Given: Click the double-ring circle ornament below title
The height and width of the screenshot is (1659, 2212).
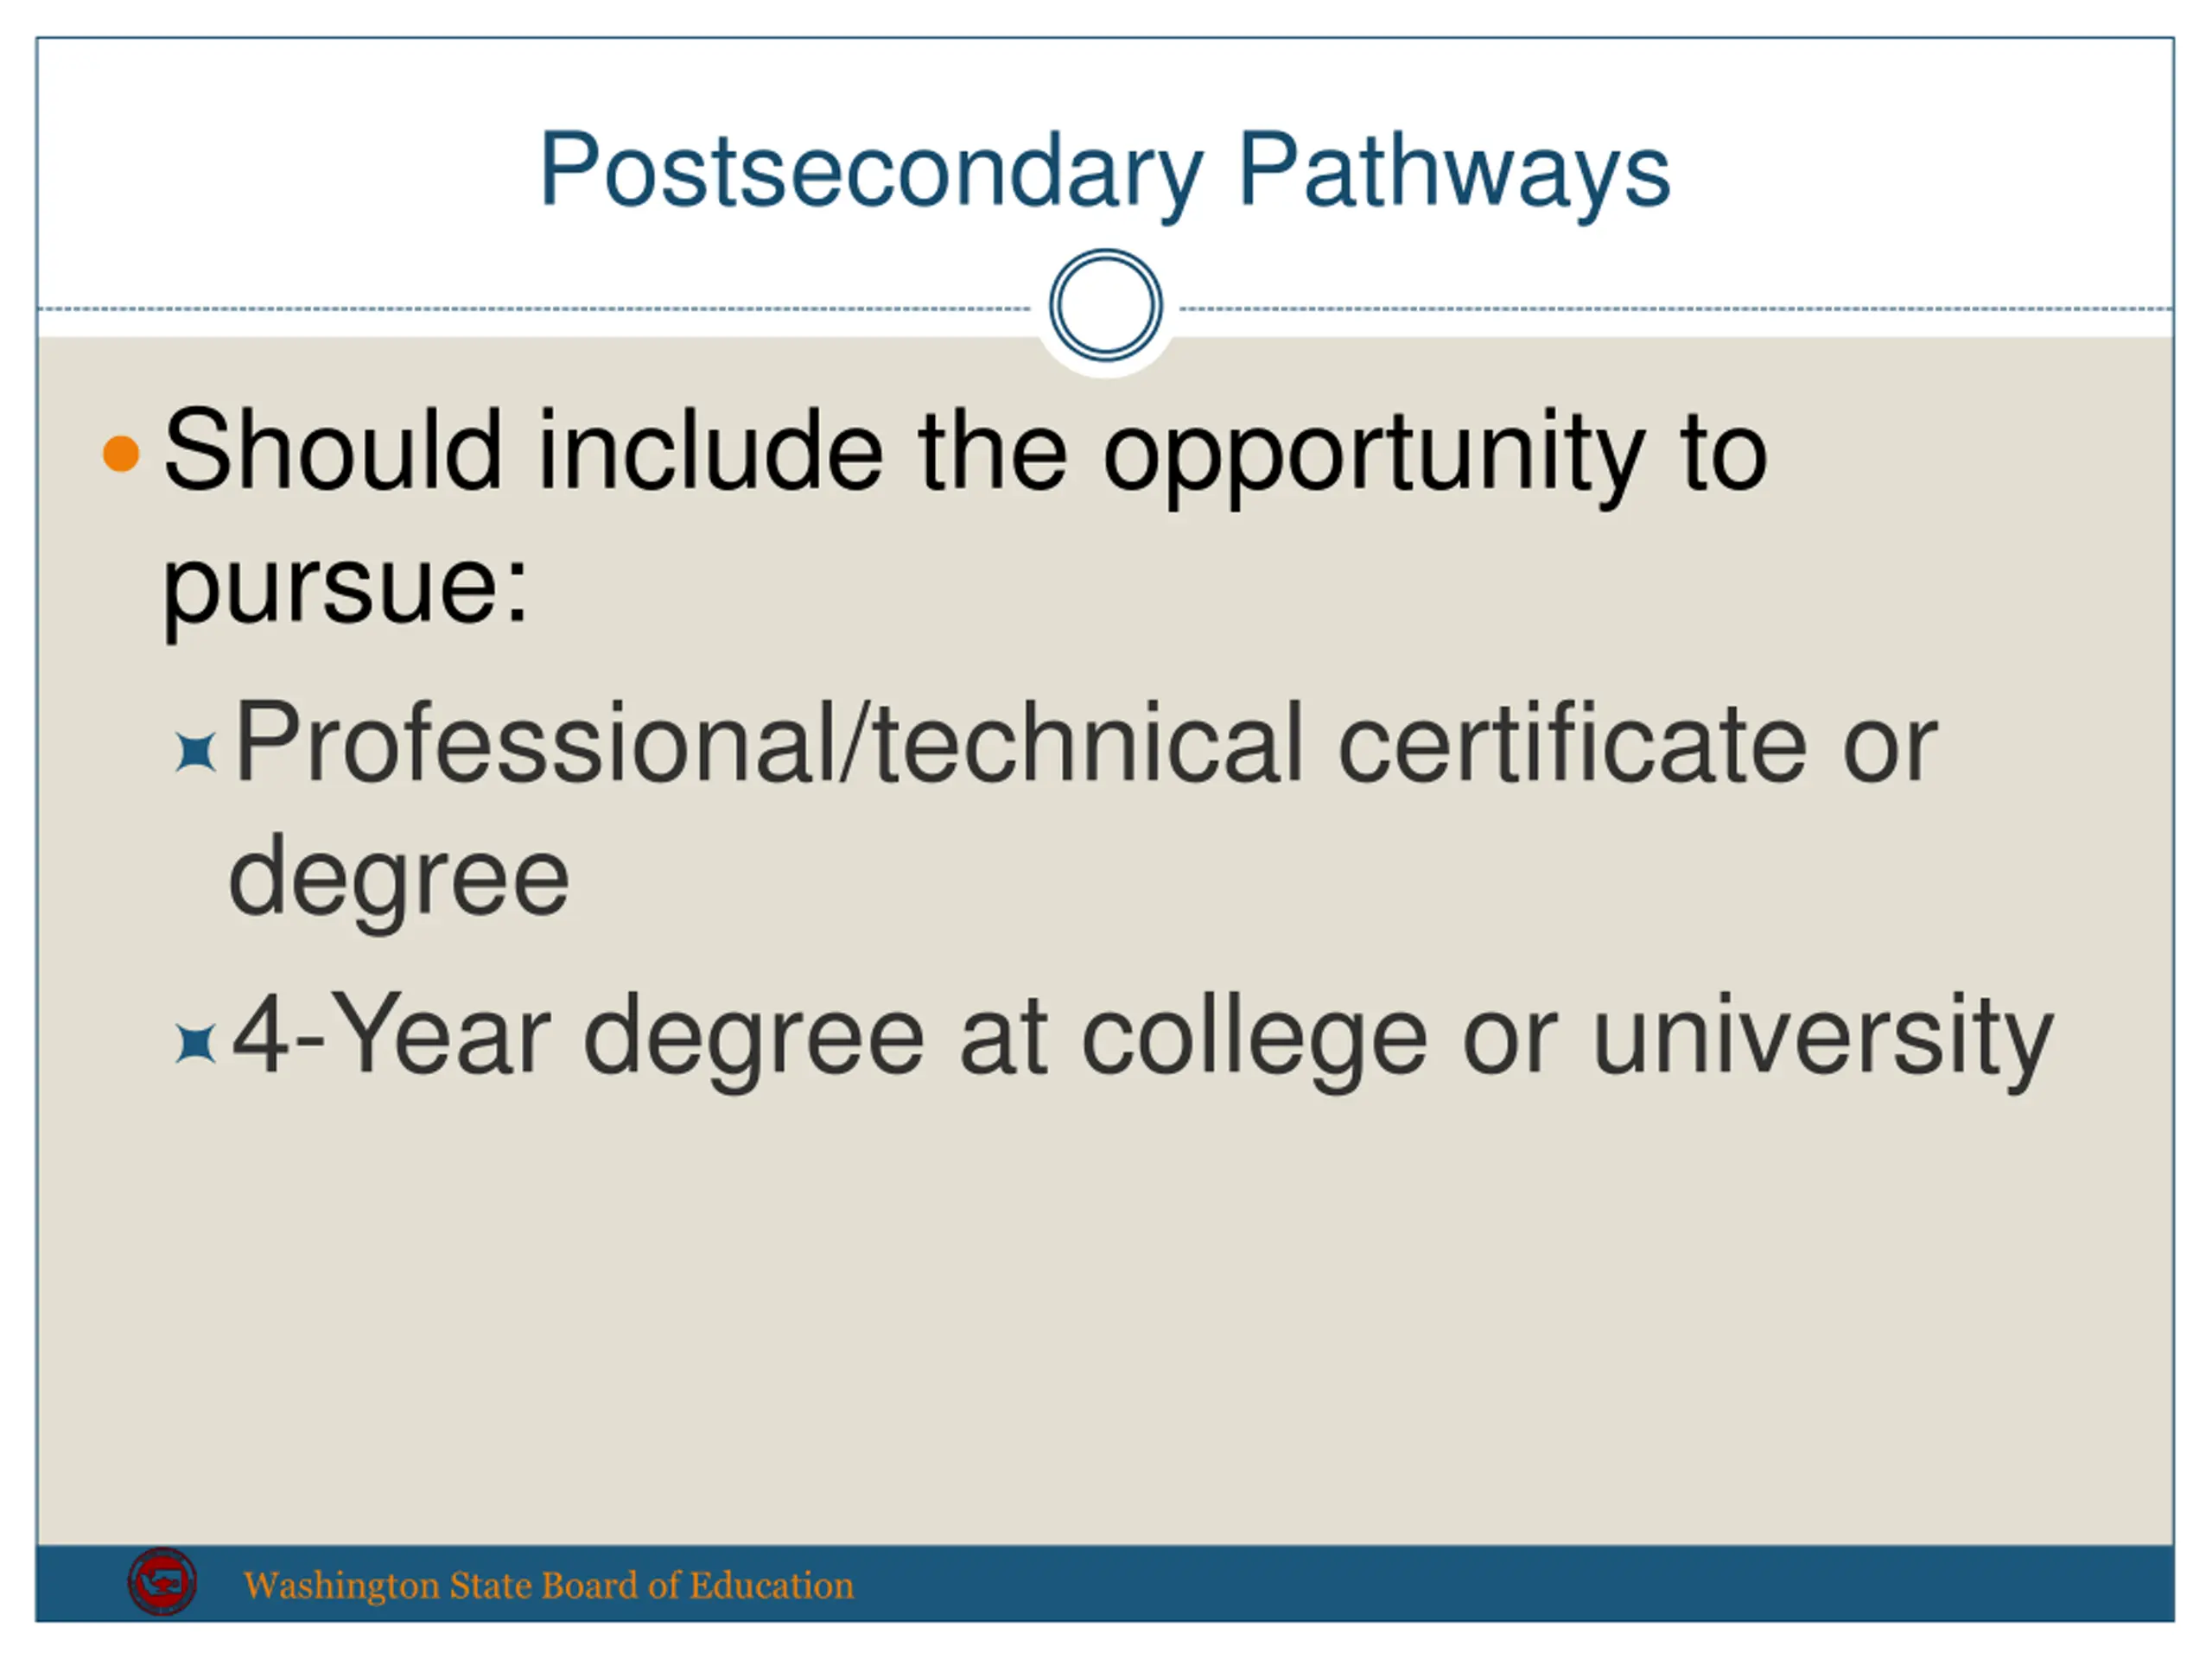Looking at the screenshot, I should point(1105,305).
